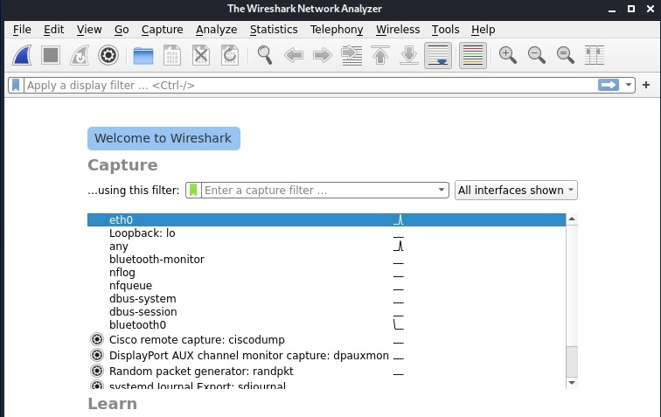Image resolution: width=661 pixels, height=417 pixels.
Task: Open the File menu
Action: (22, 30)
